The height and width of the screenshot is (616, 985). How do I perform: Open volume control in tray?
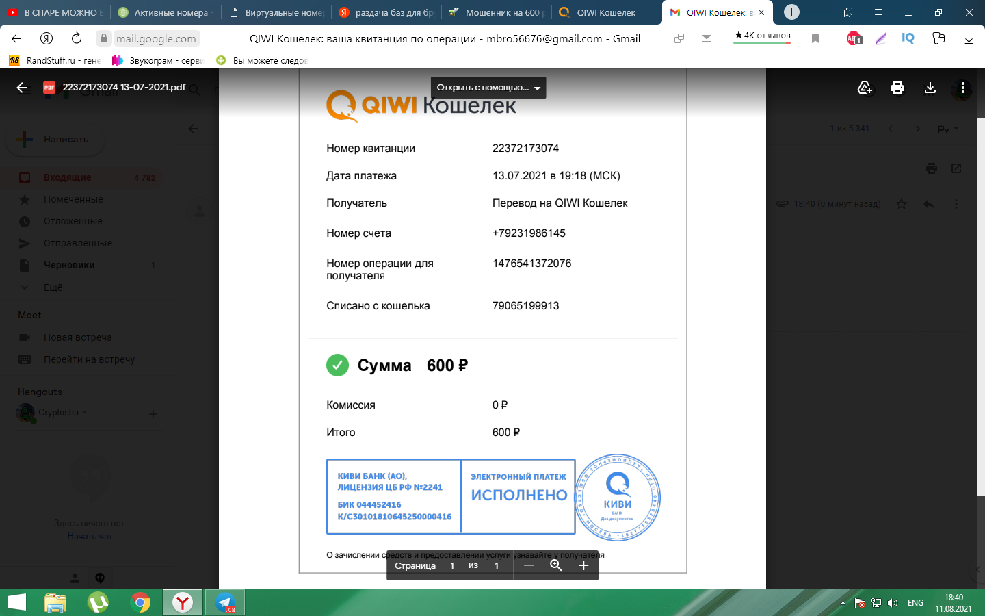(892, 603)
